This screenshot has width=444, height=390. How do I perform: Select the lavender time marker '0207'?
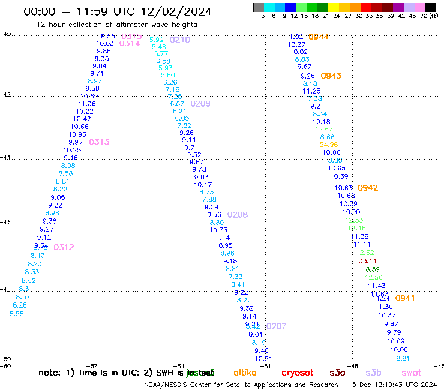coord(276,326)
